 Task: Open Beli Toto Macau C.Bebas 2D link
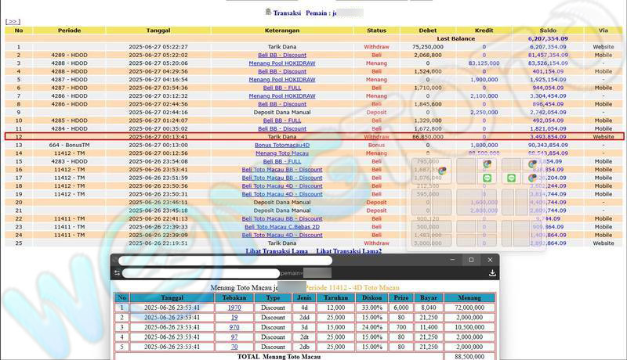coord(283,226)
